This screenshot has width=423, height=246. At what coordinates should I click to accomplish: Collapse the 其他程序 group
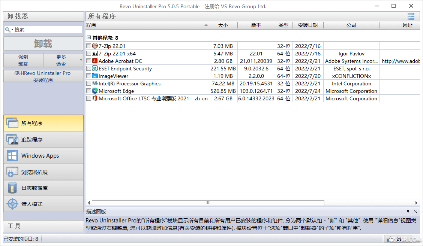(x=89, y=38)
